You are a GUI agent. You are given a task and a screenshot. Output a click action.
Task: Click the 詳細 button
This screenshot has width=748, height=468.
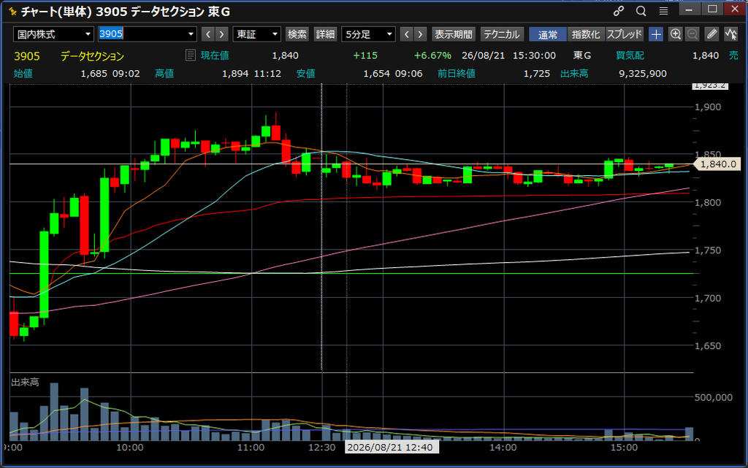pyautogui.click(x=325, y=34)
